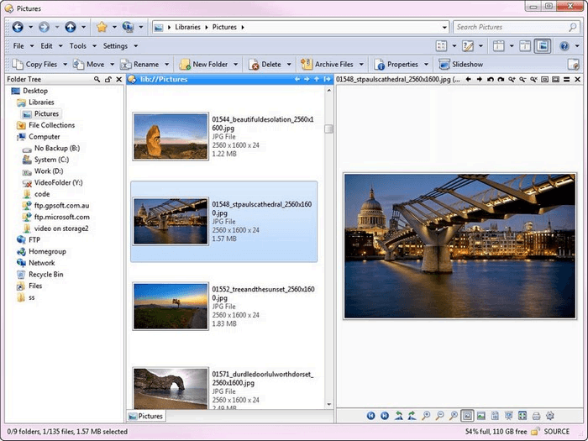
Task: Close the Folder Tree panel
Action: point(119,80)
